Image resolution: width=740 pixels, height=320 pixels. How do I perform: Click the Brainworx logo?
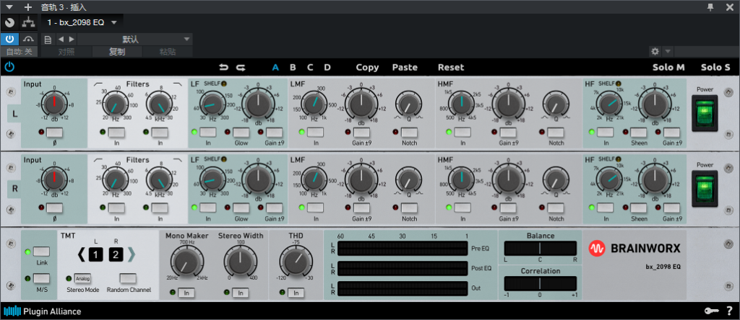(x=634, y=248)
